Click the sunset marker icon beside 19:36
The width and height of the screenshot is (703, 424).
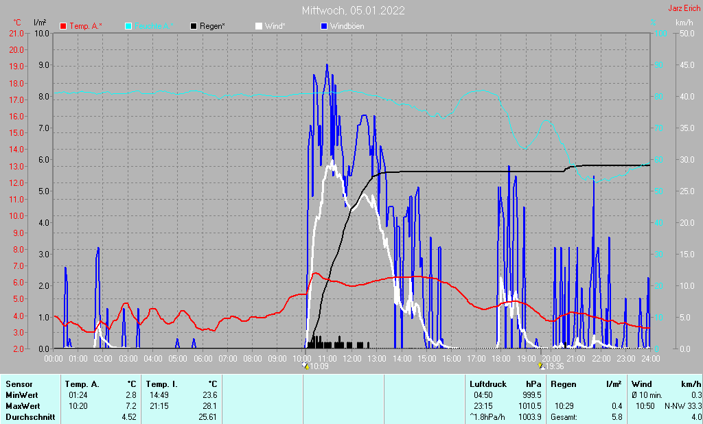point(542,366)
